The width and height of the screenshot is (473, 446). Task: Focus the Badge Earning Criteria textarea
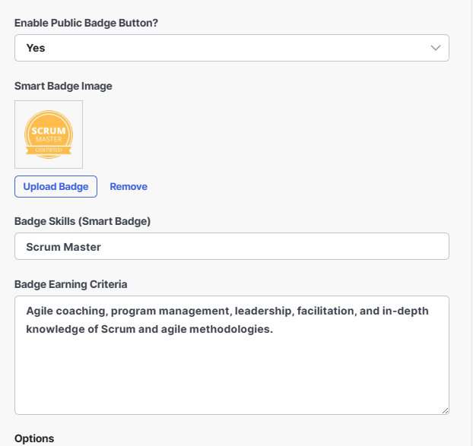232,355
